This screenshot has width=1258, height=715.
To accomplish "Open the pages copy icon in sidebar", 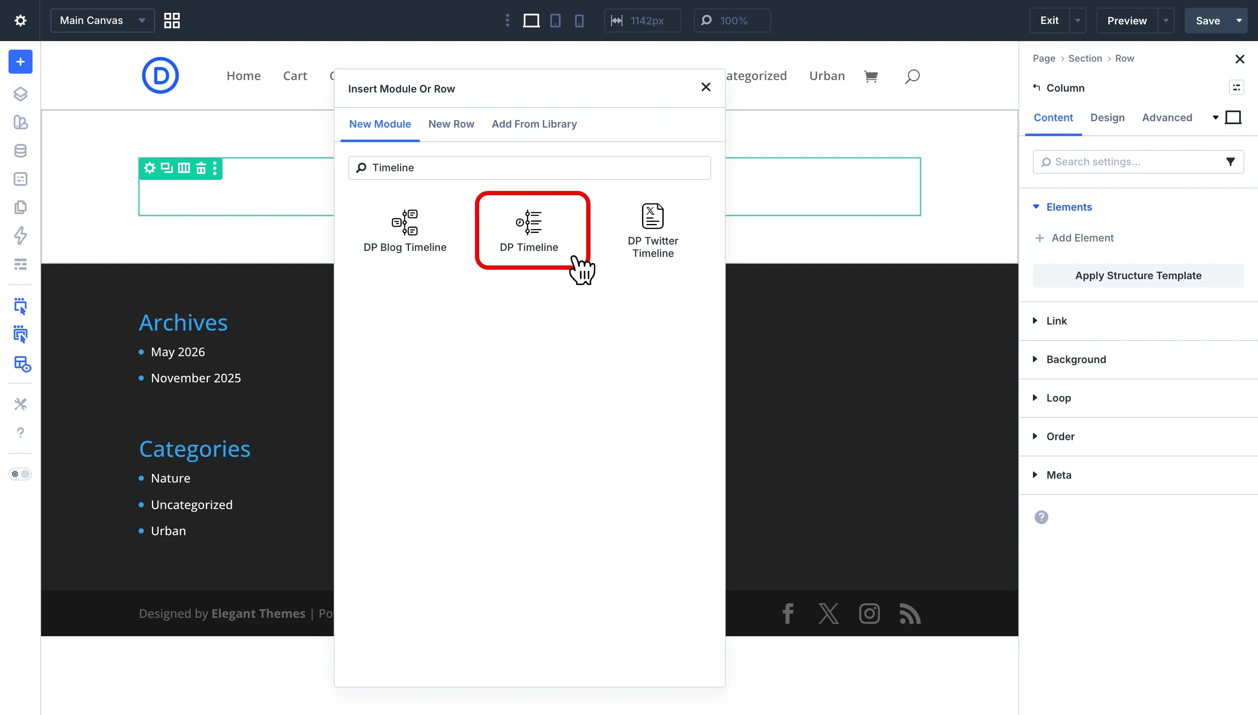I will [x=20, y=207].
